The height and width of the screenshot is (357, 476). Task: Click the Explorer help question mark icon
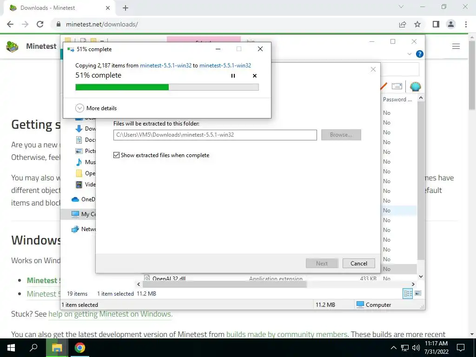[x=420, y=54]
